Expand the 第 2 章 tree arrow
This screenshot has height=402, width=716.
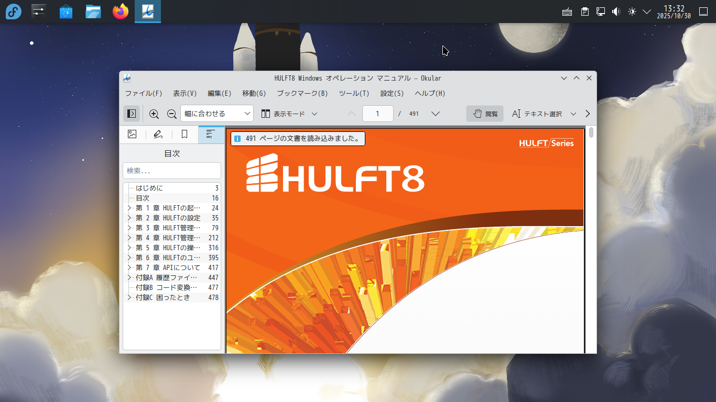tap(129, 218)
